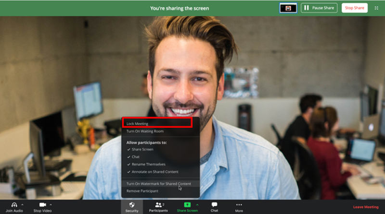This screenshot has width=385, height=214.
Task: Click the red Leave Meeting link
Action: coord(366,207)
